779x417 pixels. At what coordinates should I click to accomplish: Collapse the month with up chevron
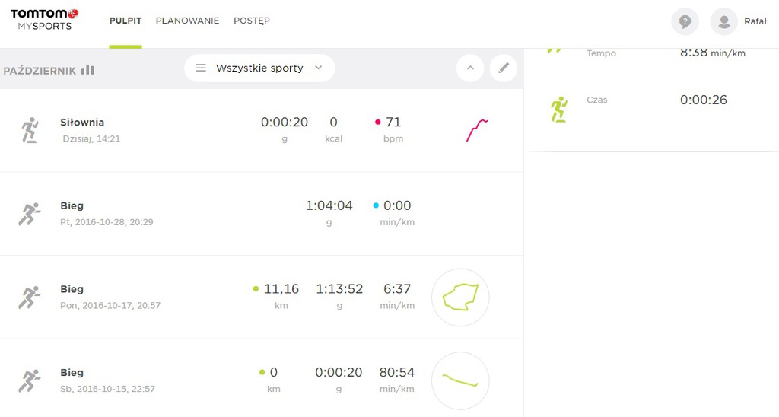470,68
